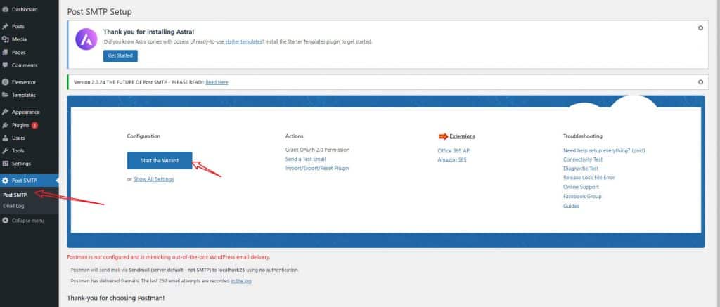
Task: Click the Post SMTP Setup page title
Action: 100,12
